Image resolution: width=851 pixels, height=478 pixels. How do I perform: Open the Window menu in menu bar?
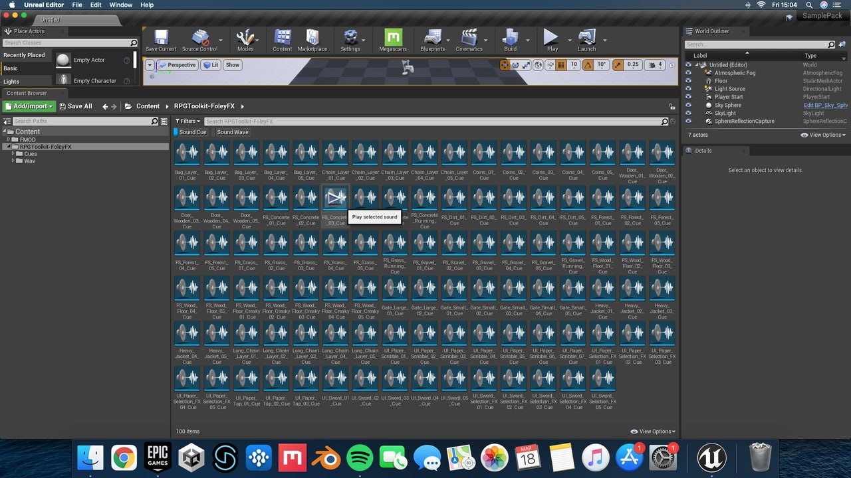pyautogui.click(x=120, y=5)
